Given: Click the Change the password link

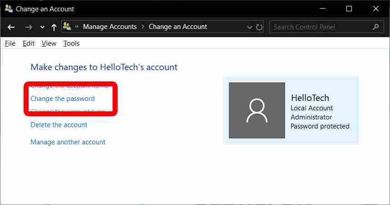Looking at the screenshot, I should [x=63, y=99].
